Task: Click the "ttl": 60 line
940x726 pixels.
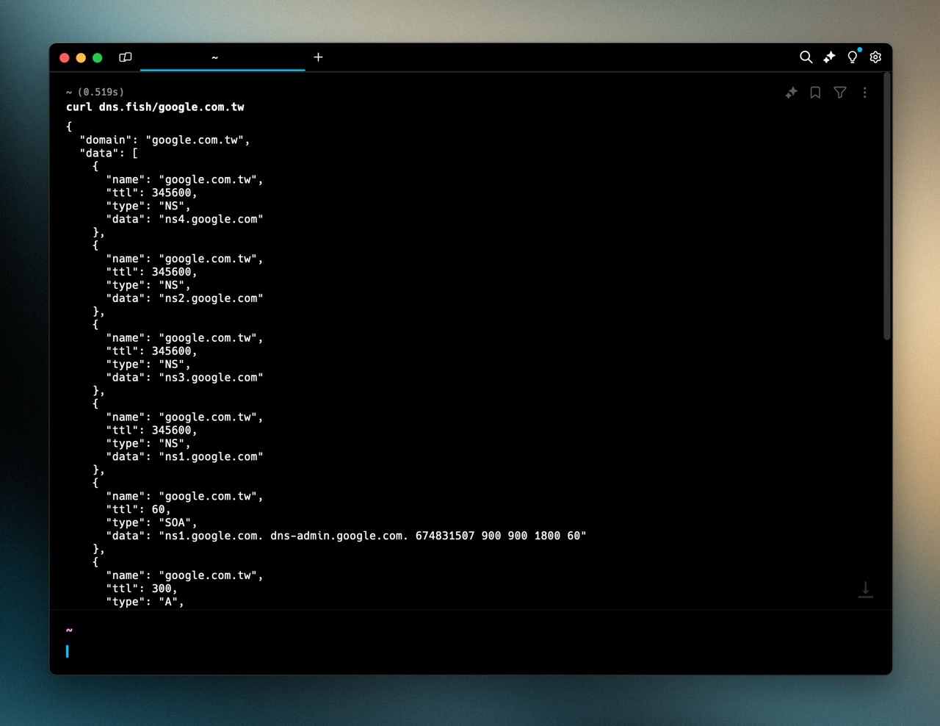Action: (138, 510)
